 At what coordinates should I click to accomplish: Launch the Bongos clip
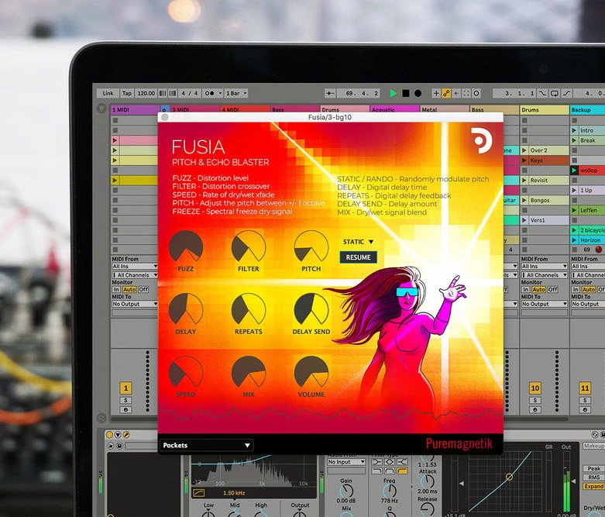click(524, 201)
